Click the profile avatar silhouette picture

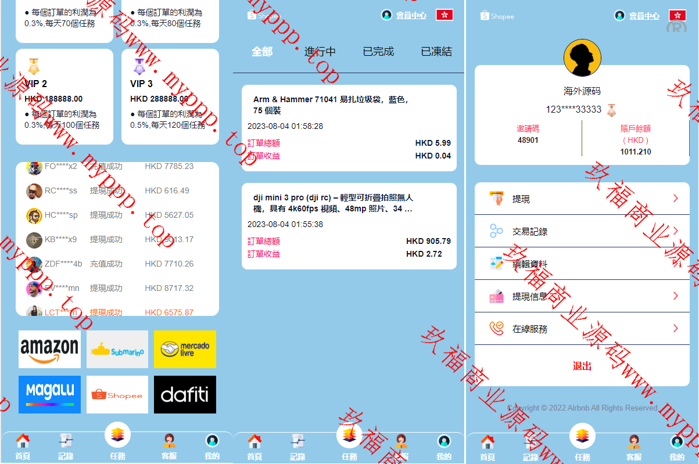tap(582, 57)
